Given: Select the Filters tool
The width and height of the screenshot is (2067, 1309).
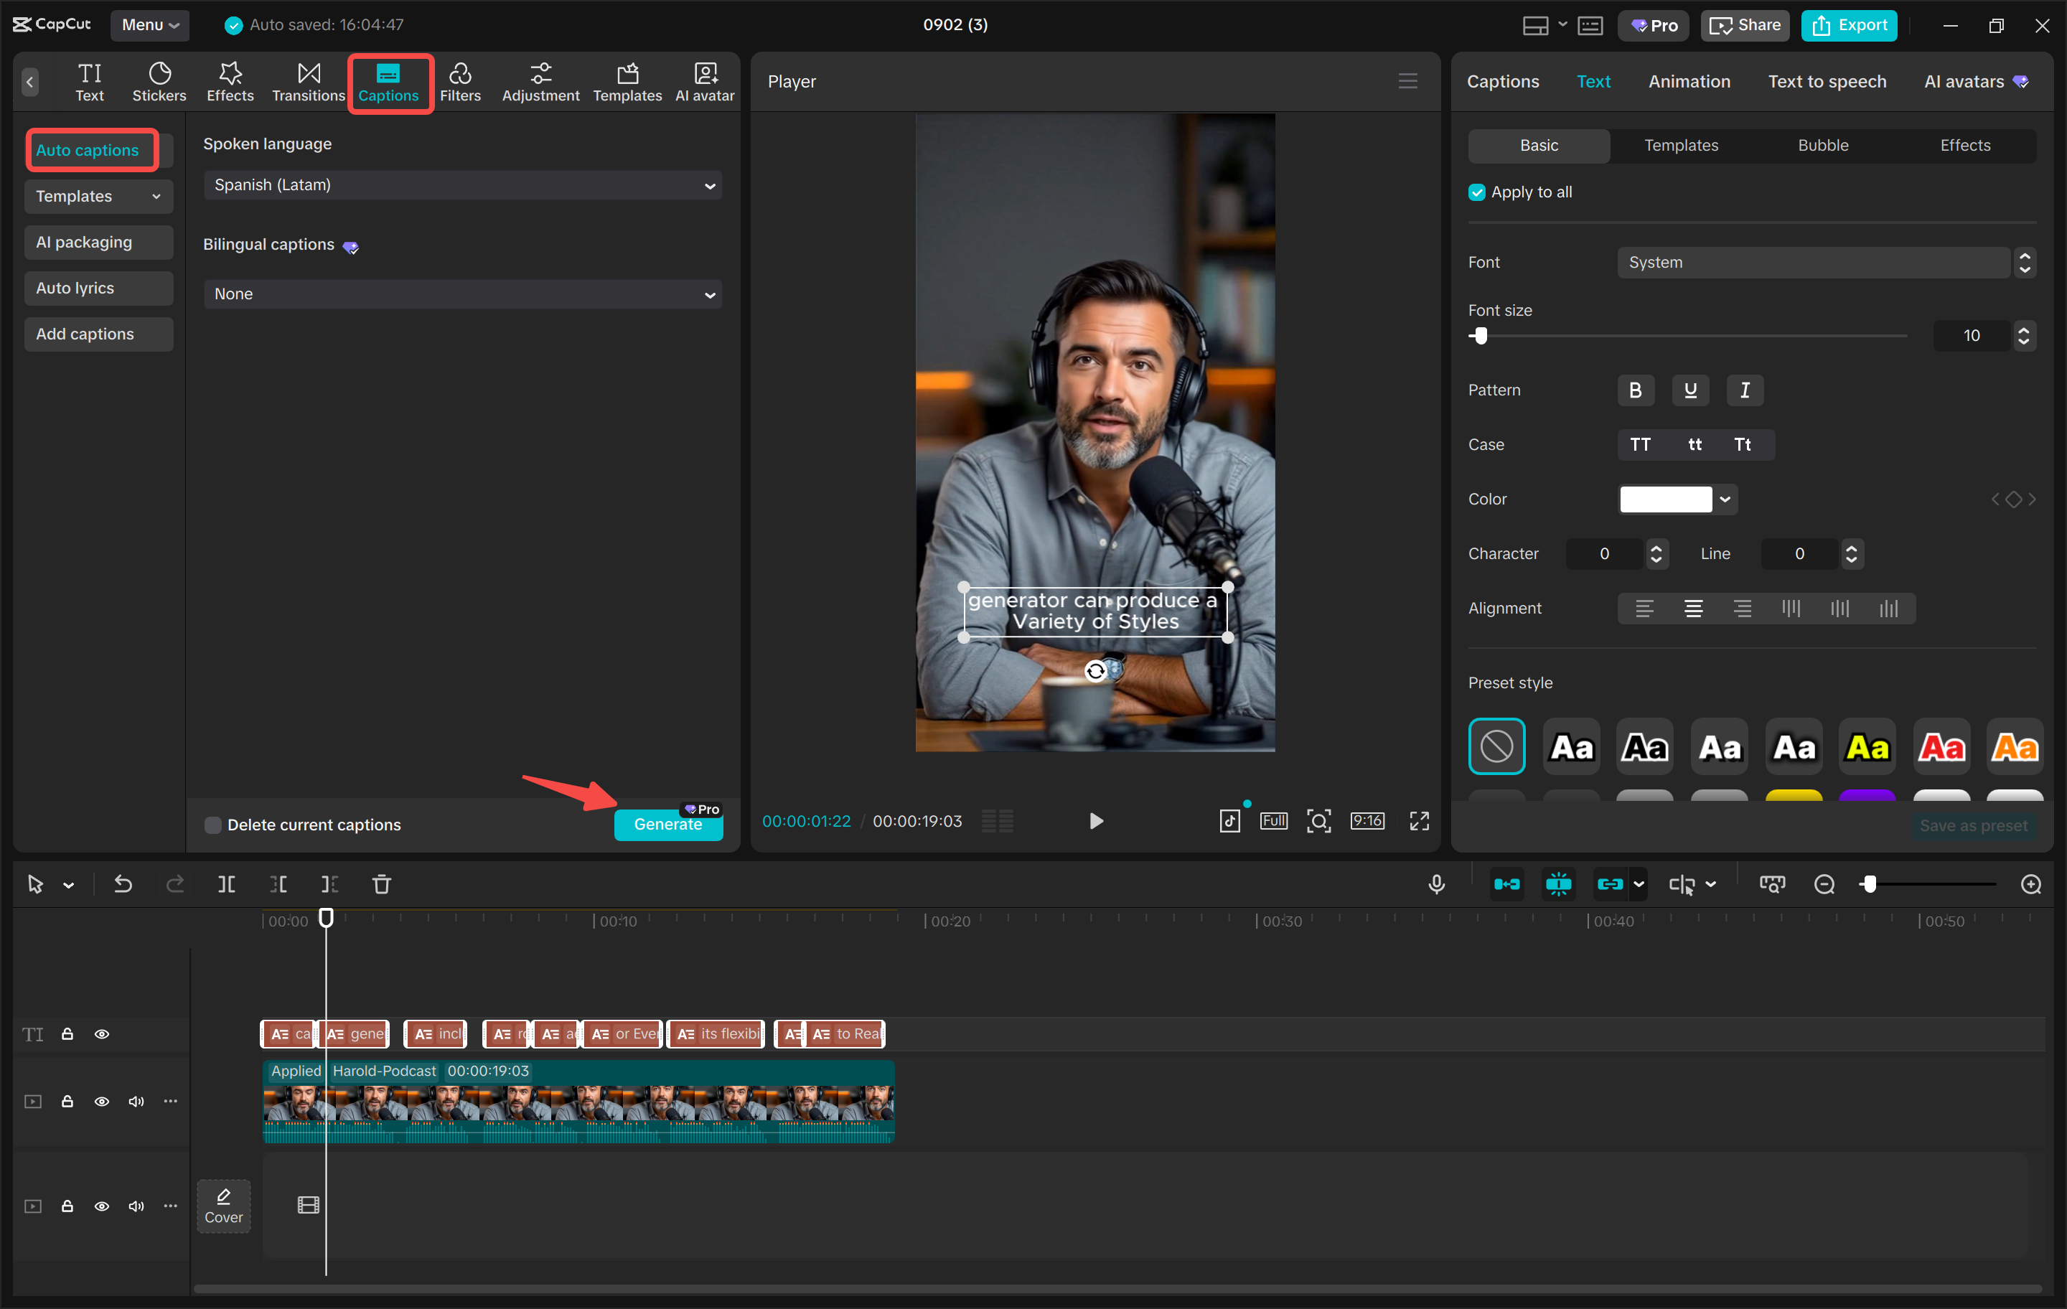Looking at the screenshot, I should [460, 82].
